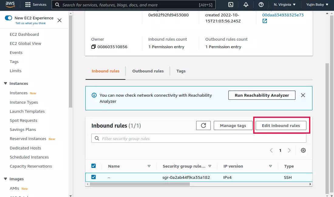334x197 pixels.
Task: Click the security group rules filter field
Action: click(199, 138)
